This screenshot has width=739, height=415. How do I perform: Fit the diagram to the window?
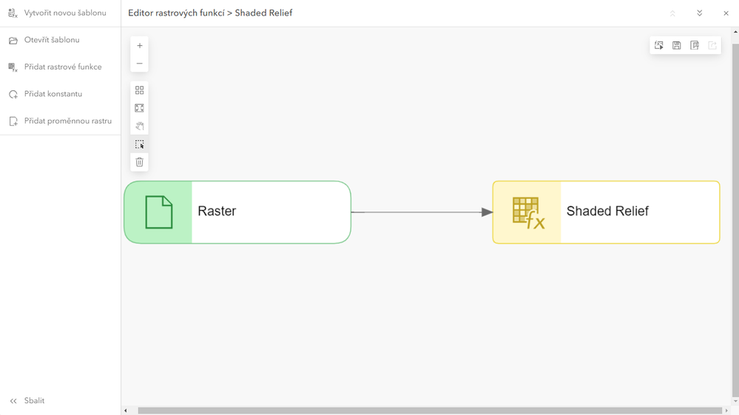tap(139, 108)
